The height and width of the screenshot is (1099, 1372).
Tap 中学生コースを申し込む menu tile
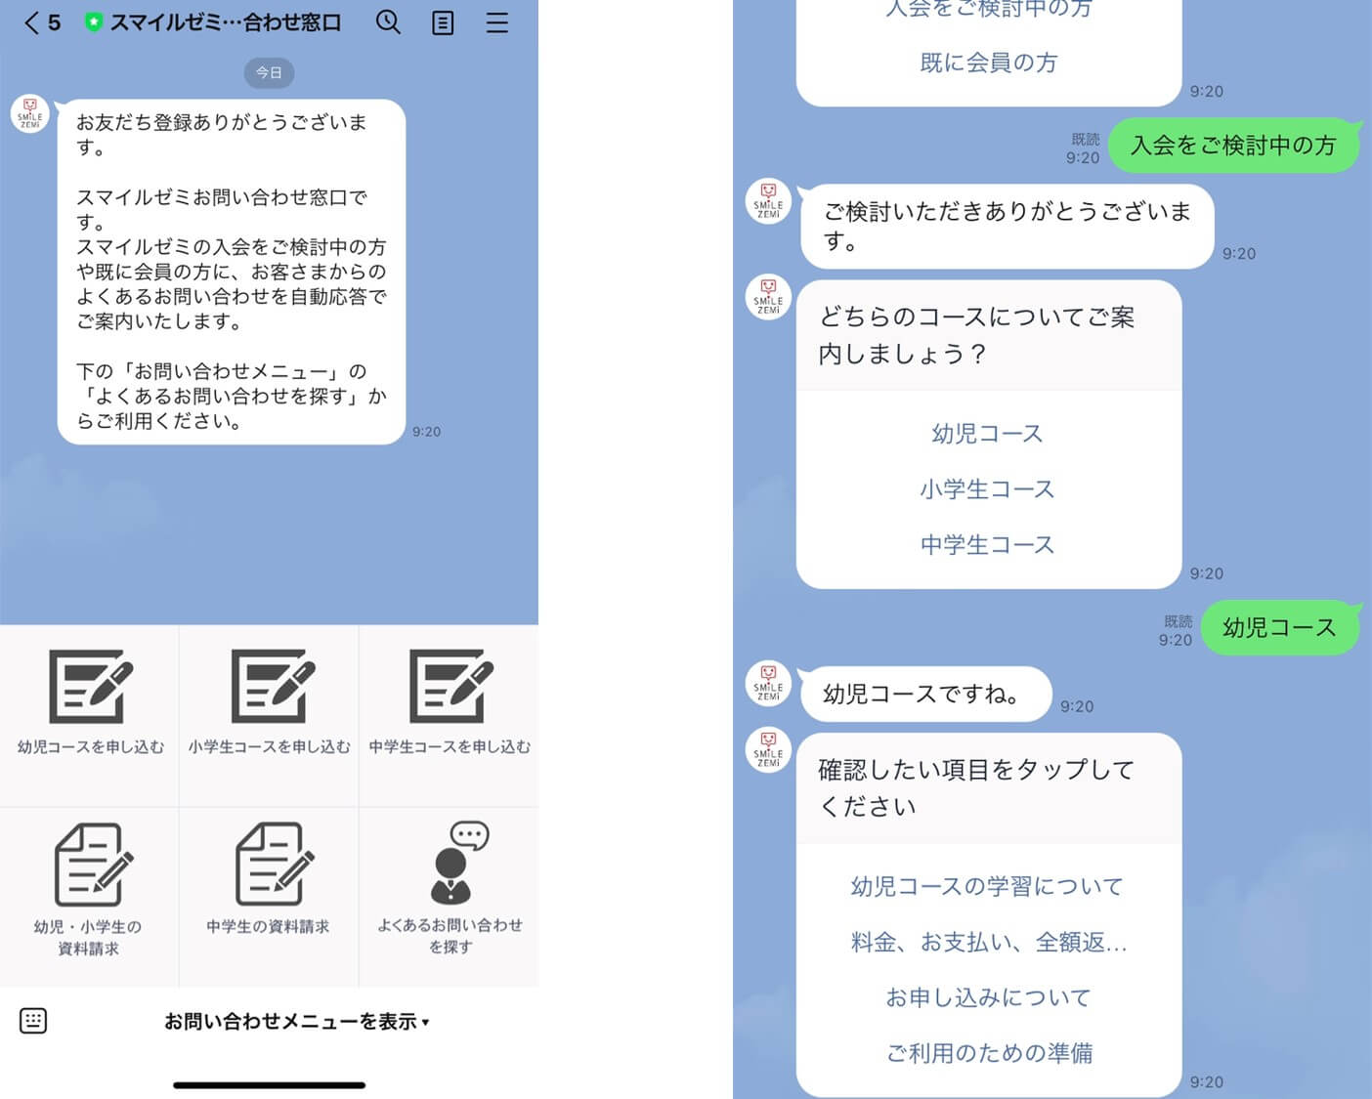[450, 715]
